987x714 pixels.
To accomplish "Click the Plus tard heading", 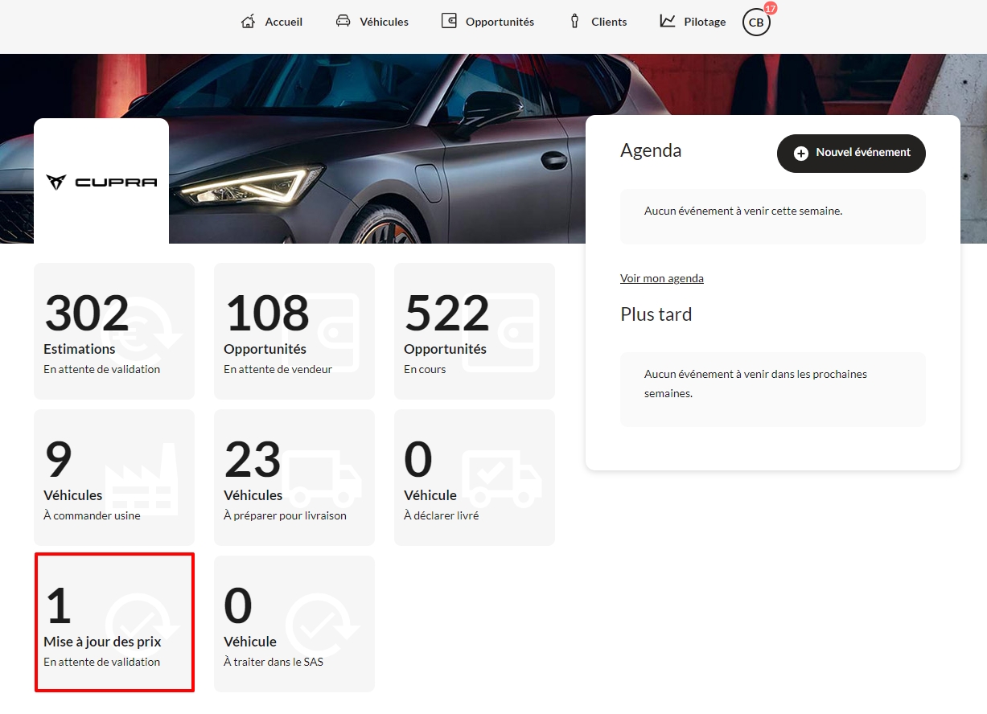I will (x=656, y=314).
